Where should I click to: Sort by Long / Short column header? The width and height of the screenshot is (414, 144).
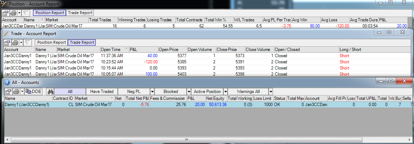pos(375,50)
